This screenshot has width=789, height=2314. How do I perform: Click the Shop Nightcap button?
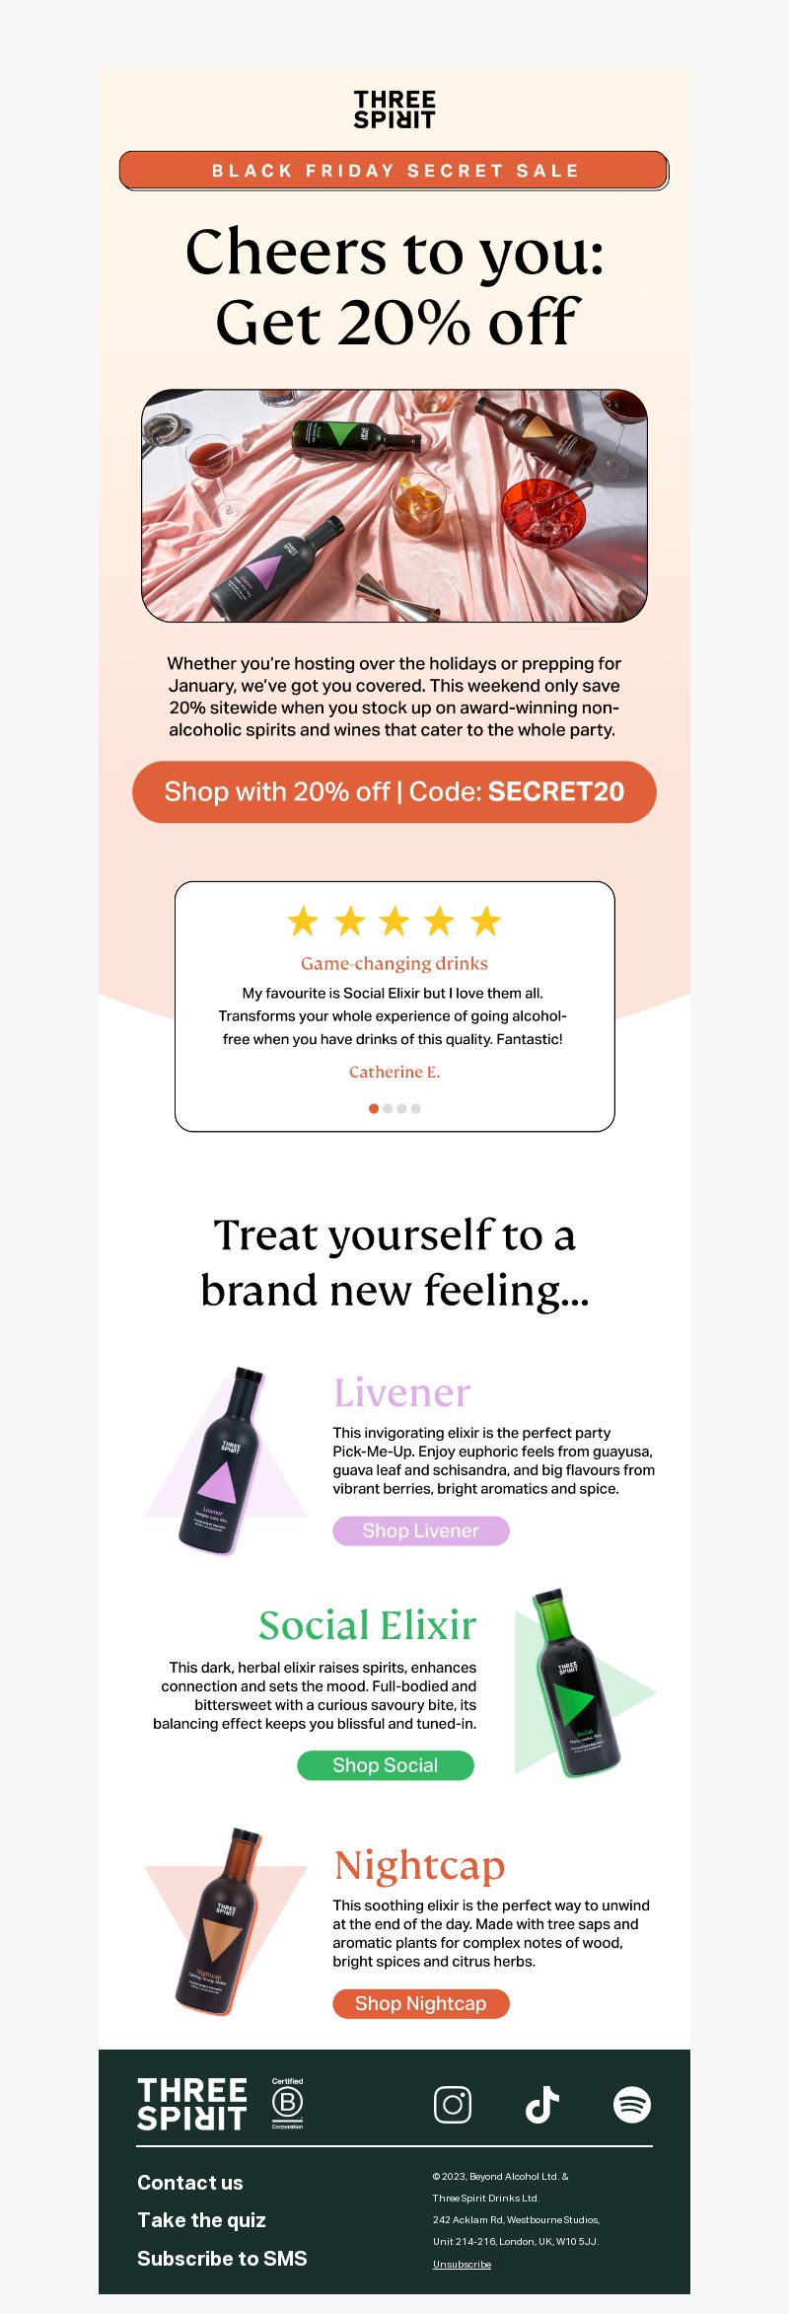coord(421,2003)
